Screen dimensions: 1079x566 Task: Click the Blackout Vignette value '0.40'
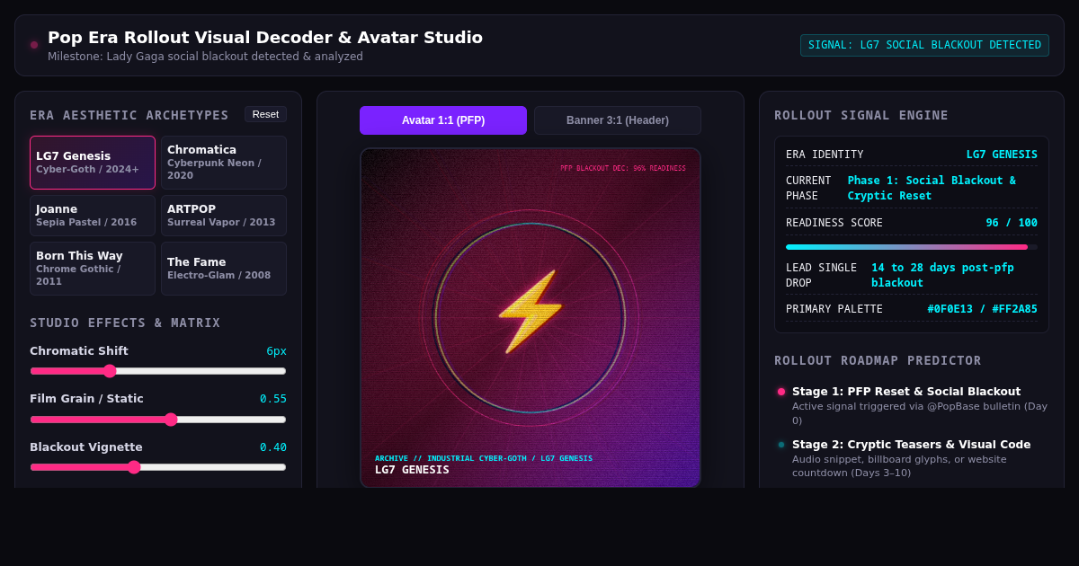coord(273,447)
